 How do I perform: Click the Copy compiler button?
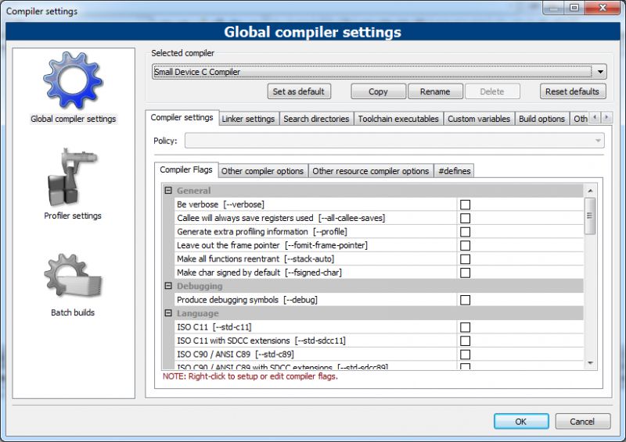coord(378,91)
